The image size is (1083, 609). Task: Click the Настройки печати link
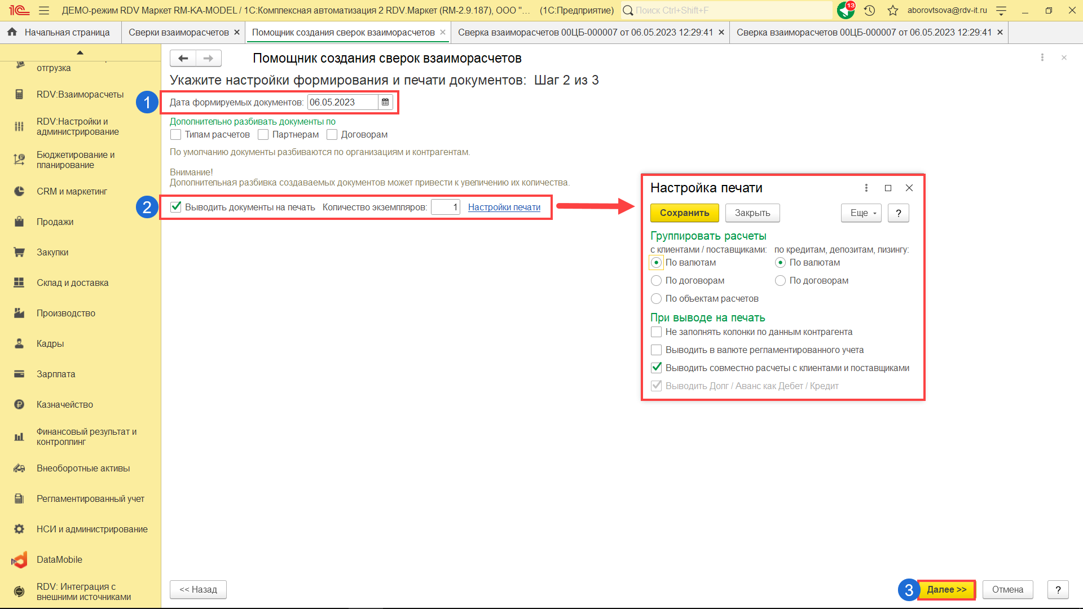pyautogui.click(x=504, y=207)
